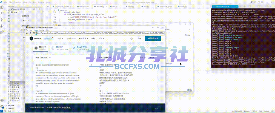Image resolution: width=275 pixels, height=113 pixels.
Task: Open History menu in DeepL browser window
Action: (35, 30)
